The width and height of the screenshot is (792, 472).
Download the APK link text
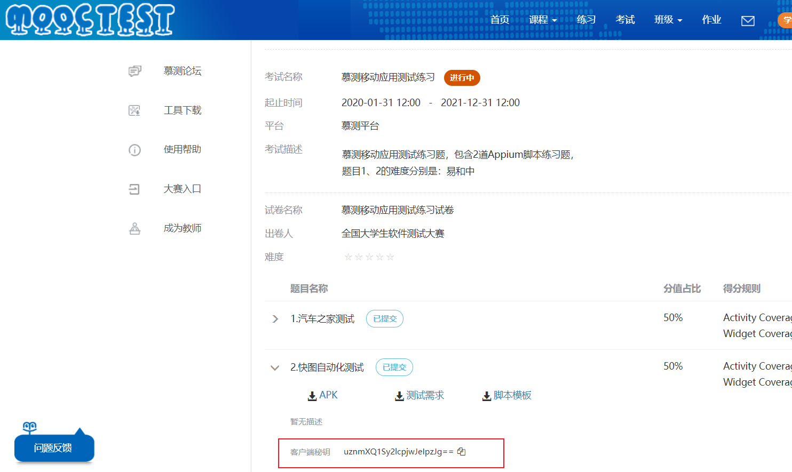tap(328, 395)
